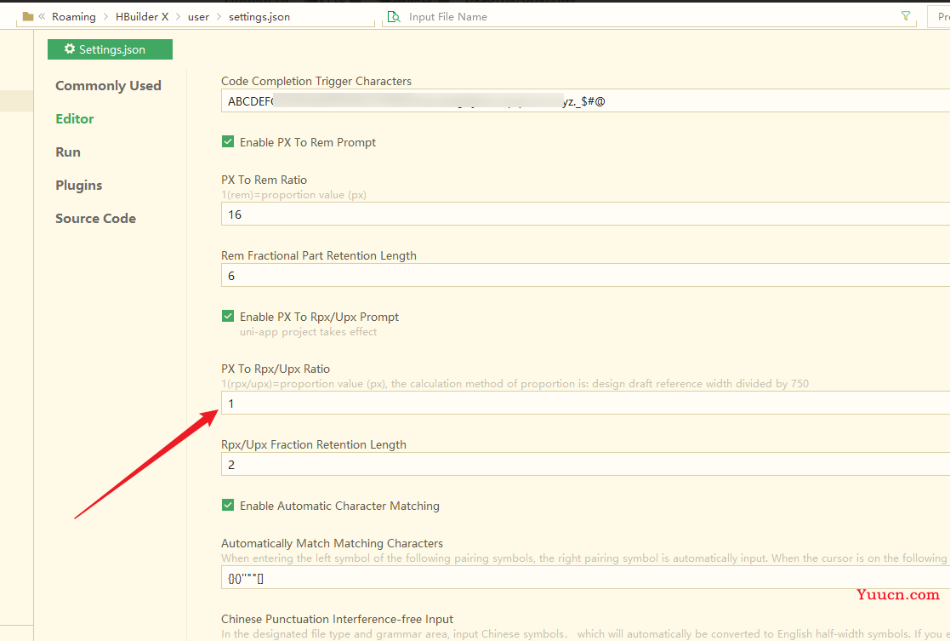Toggle Enable PX To Rem Prompt checkbox
The image size is (950, 641).
(228, 142)
